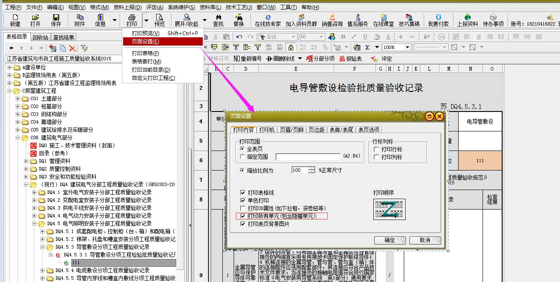The width and height of the screenshot is (560, 282).
Task: Expand the DQ4.5.4 电缆敷设 tree node
Action: tap(43, 270)
